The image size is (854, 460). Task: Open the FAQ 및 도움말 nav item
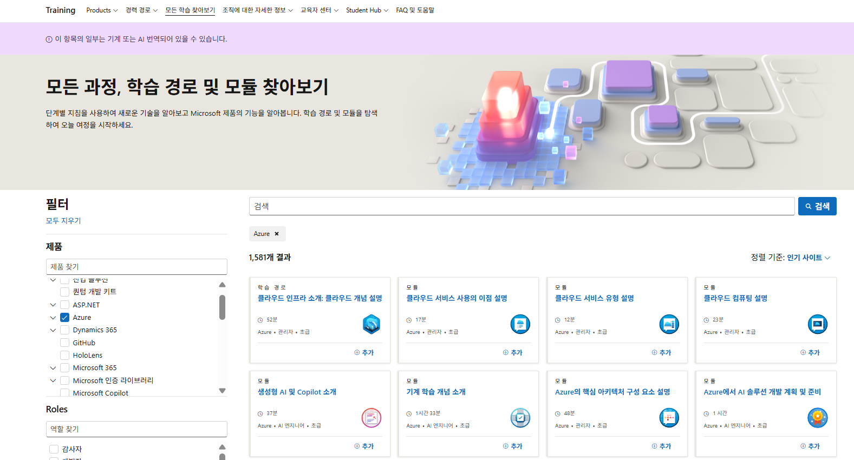[415, 10]
